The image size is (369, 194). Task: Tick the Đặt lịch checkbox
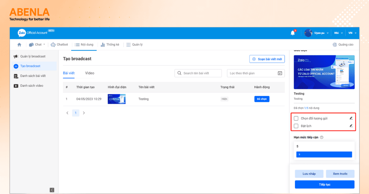[296, 126]
